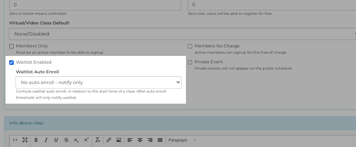
Task: Justify text in editor toolbar
Action: click(x=160, y=140)
